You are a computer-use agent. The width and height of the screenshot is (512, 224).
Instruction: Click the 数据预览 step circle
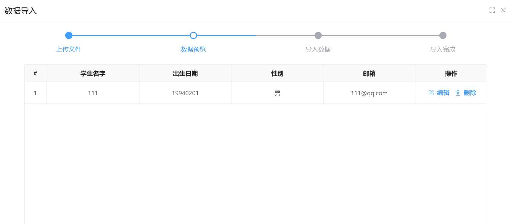[193, 35]
